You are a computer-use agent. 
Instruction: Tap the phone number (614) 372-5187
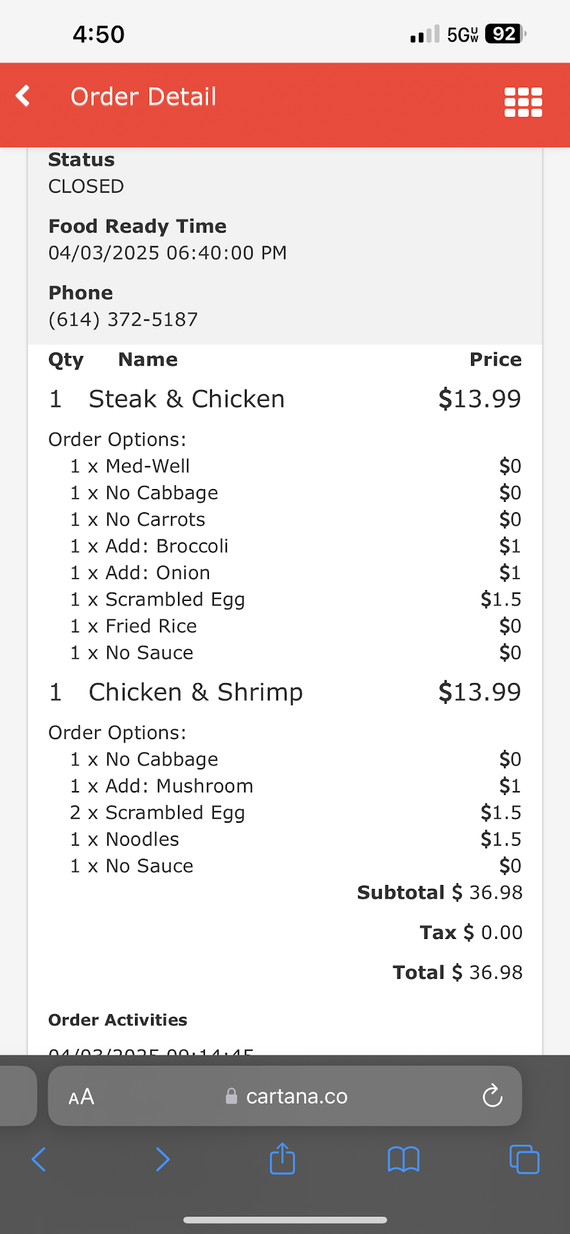123,319
